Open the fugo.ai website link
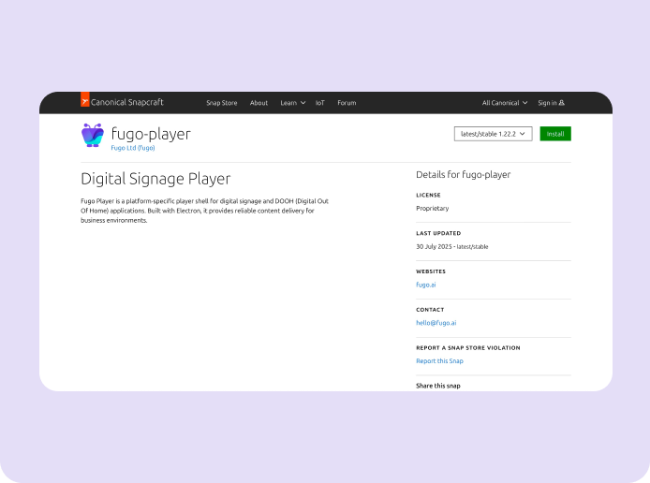 coord(426,285)
